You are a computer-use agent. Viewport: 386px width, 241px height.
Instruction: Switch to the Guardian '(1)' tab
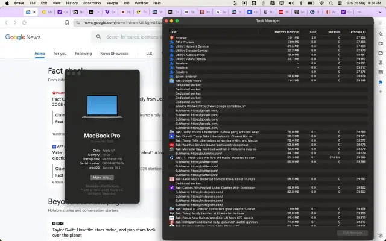point(312,12)
